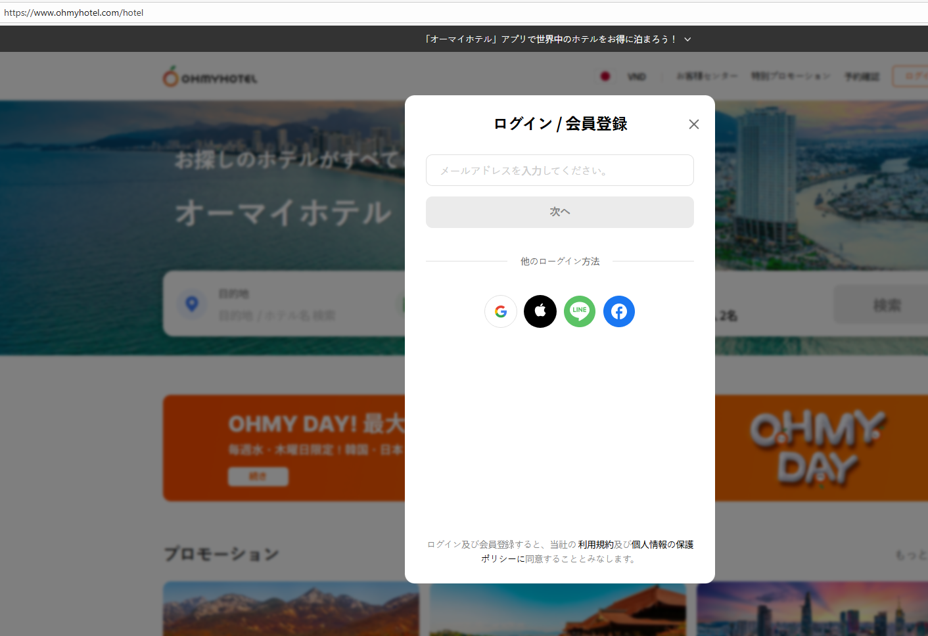Click the red flag language icon
928x636 pixels.
click(x=605, y=76)
